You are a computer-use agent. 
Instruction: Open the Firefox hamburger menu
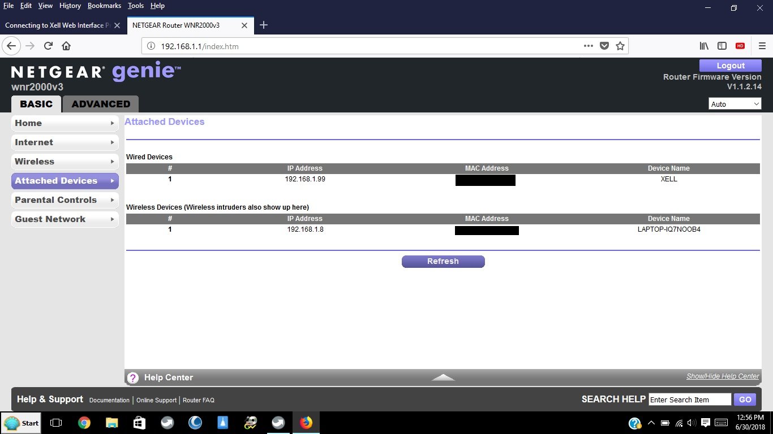[x=762, y=46]
